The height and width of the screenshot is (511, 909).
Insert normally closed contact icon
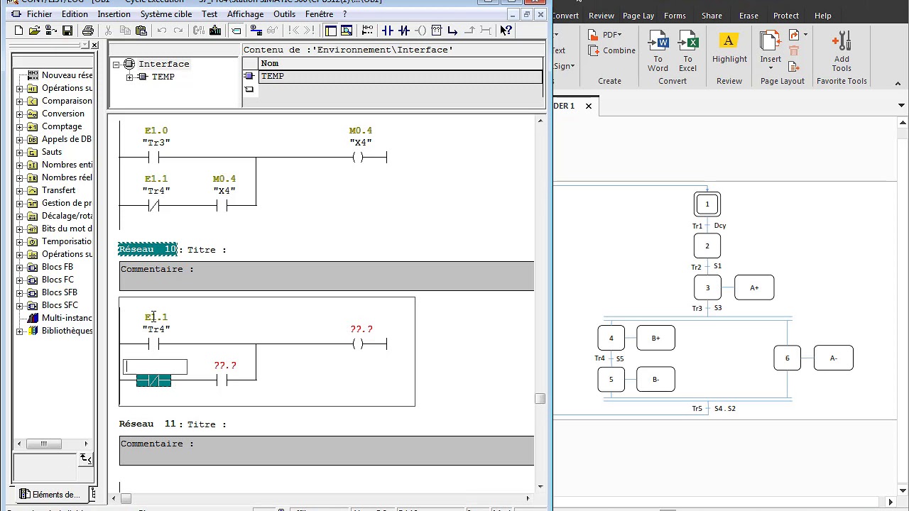tap(403, 31)
